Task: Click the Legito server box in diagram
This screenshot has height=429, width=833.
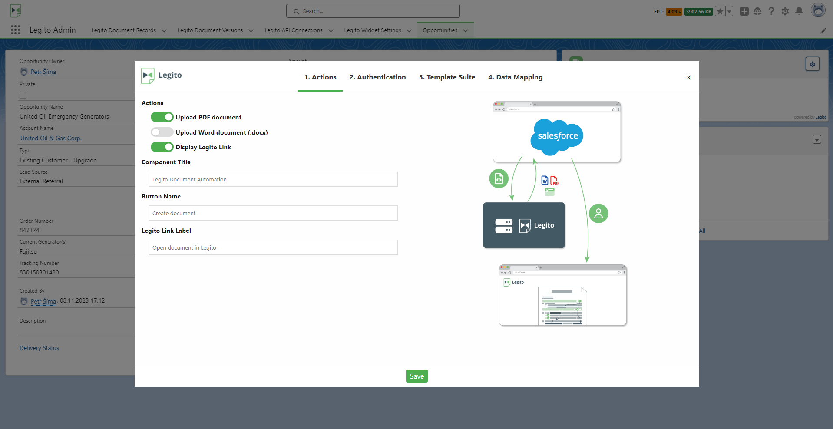Action: tap(524, 225)
